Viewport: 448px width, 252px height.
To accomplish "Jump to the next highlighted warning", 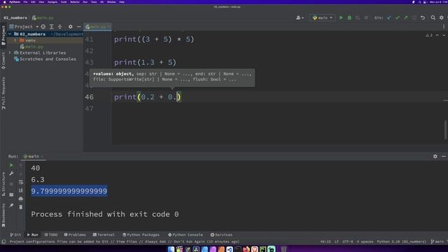I will click(x=443, y=36).
